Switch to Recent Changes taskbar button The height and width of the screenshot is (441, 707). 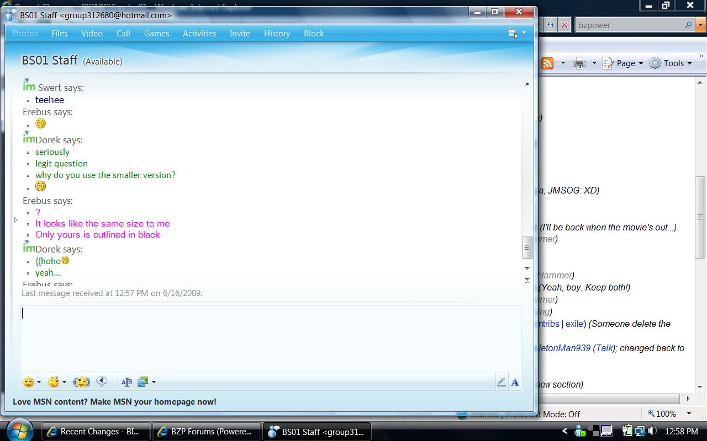coord(97,432)
